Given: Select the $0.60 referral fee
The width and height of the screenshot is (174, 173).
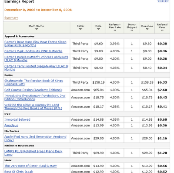Looking at the screenshot, I should (162, 119).
